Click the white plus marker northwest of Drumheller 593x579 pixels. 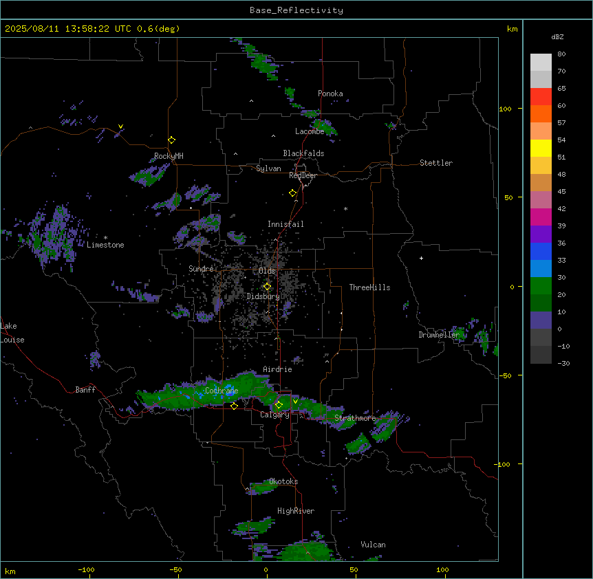click(421, 258)
